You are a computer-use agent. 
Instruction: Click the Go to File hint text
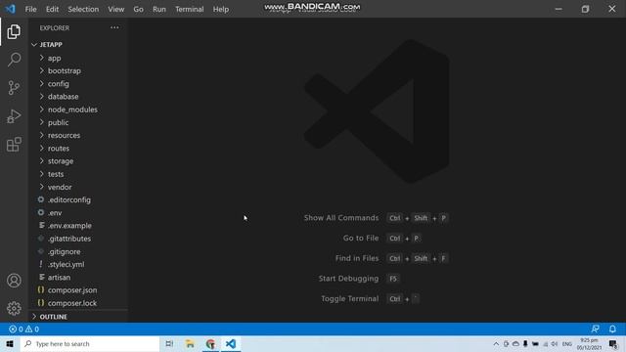pos(361,239)
